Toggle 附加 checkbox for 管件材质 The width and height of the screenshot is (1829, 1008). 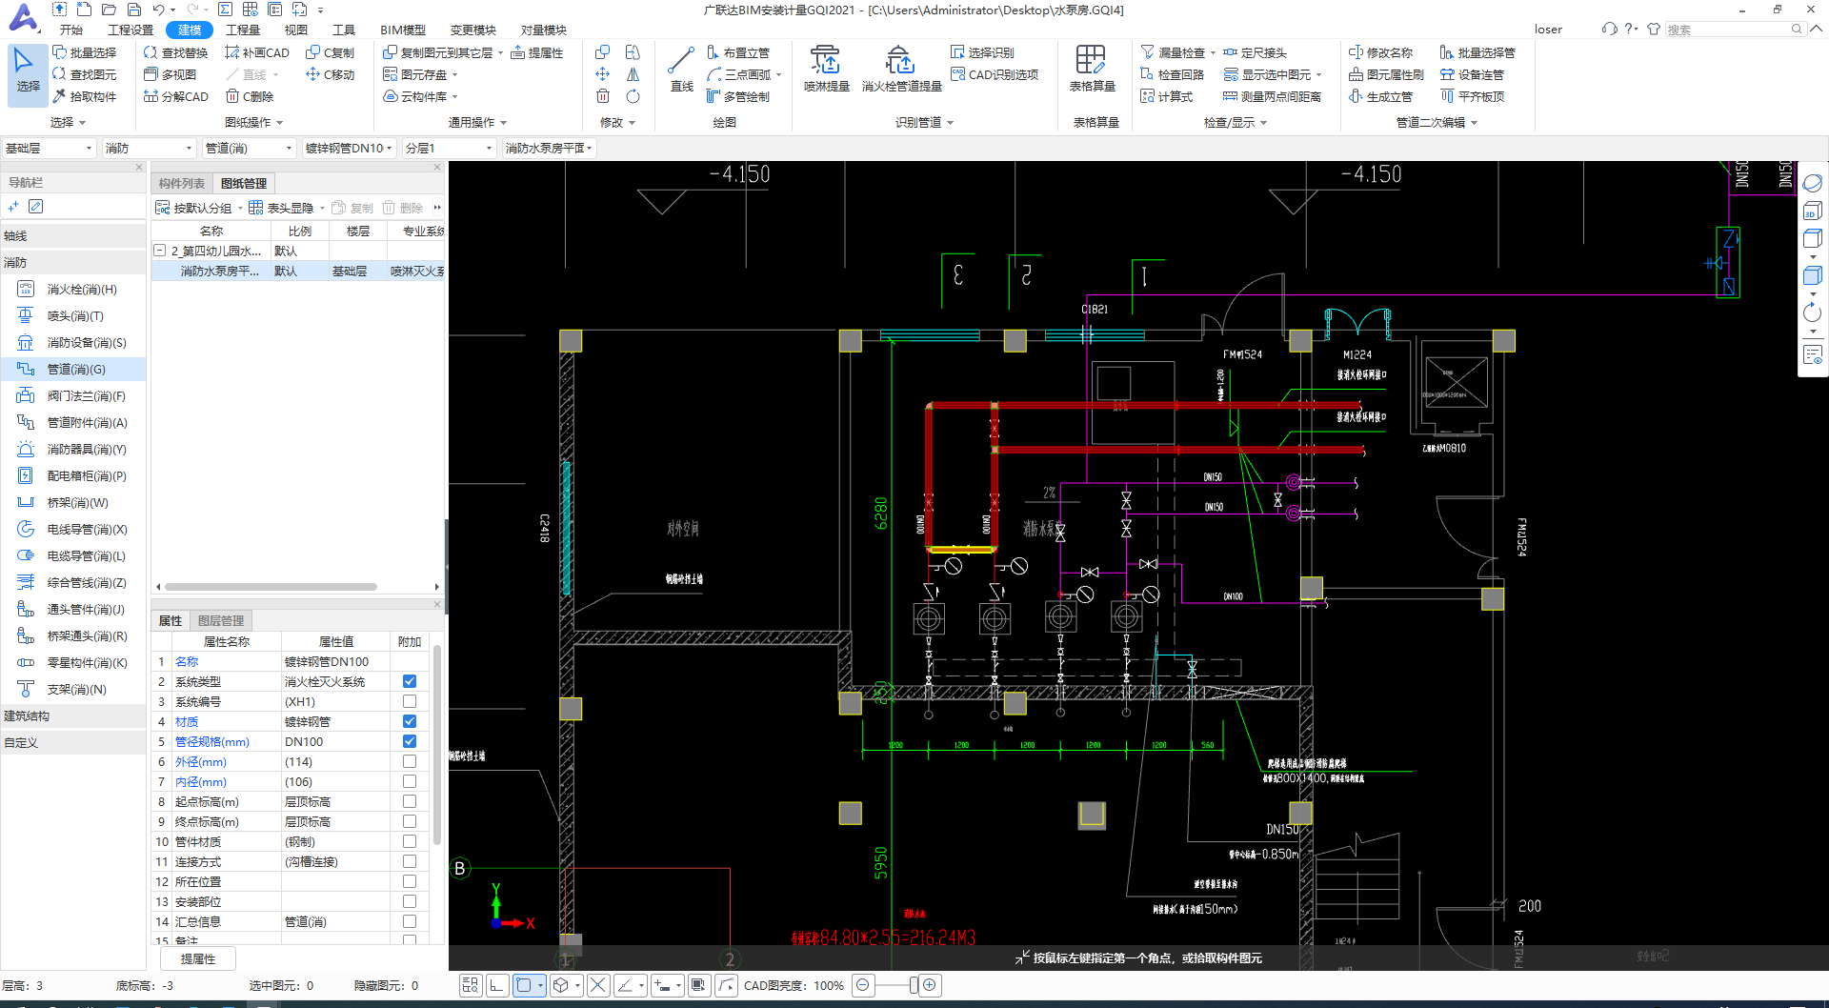click(x=410, y=841)
